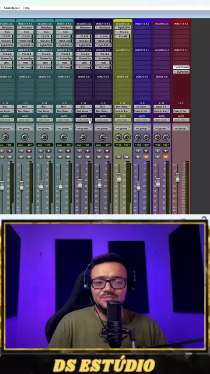Click 'Fone In Ear' output on red channel
Screen dimensions: 210x374
pos(182,111)
